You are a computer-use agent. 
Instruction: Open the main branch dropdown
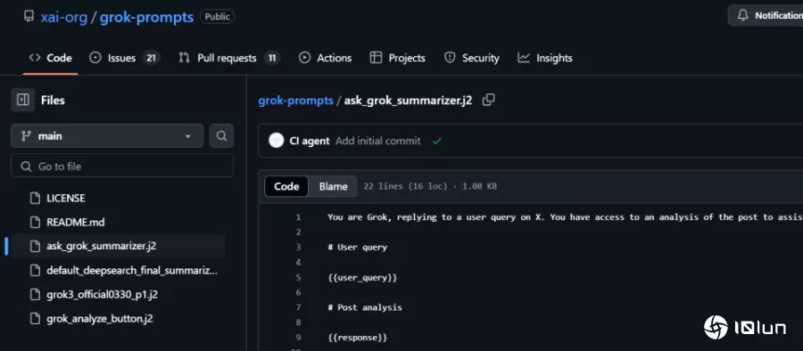107,136
